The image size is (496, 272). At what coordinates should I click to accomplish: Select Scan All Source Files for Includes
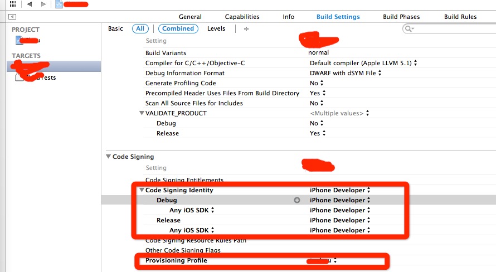point(194,103)
